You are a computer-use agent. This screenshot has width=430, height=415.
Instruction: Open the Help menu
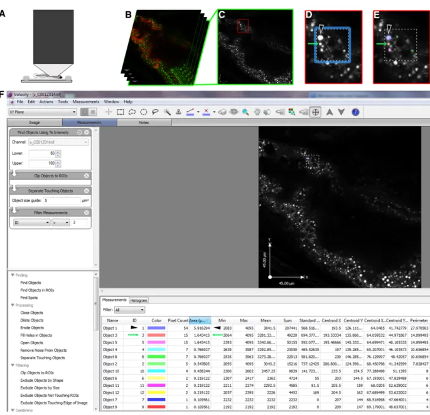point(128,102)
